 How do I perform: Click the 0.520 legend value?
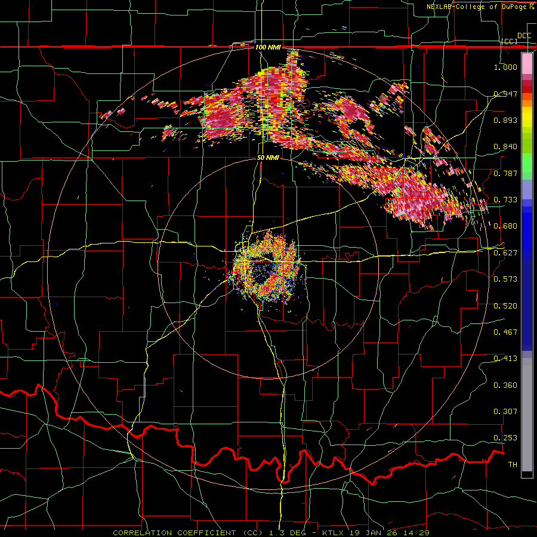[505, 306]
